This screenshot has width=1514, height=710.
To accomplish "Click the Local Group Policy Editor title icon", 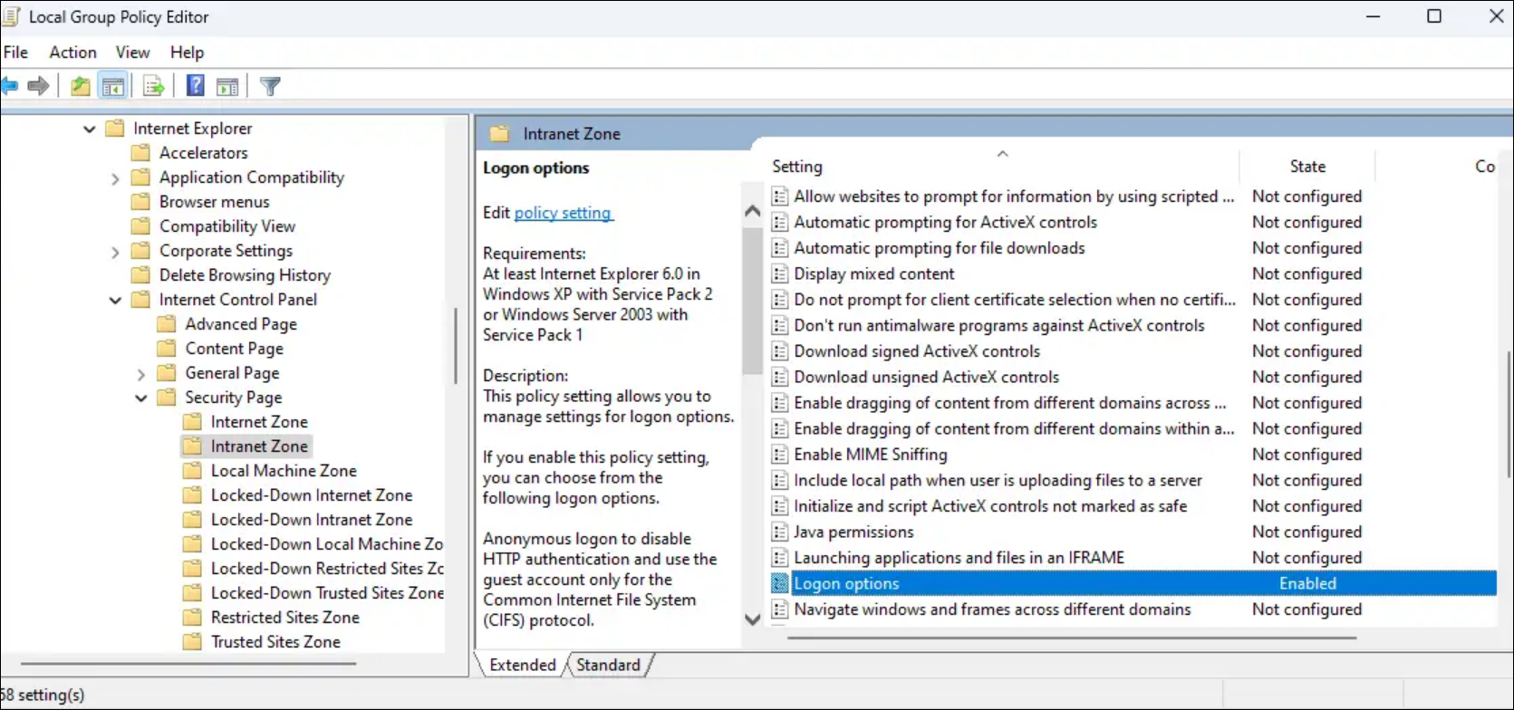I will click(x=11, y=16).
